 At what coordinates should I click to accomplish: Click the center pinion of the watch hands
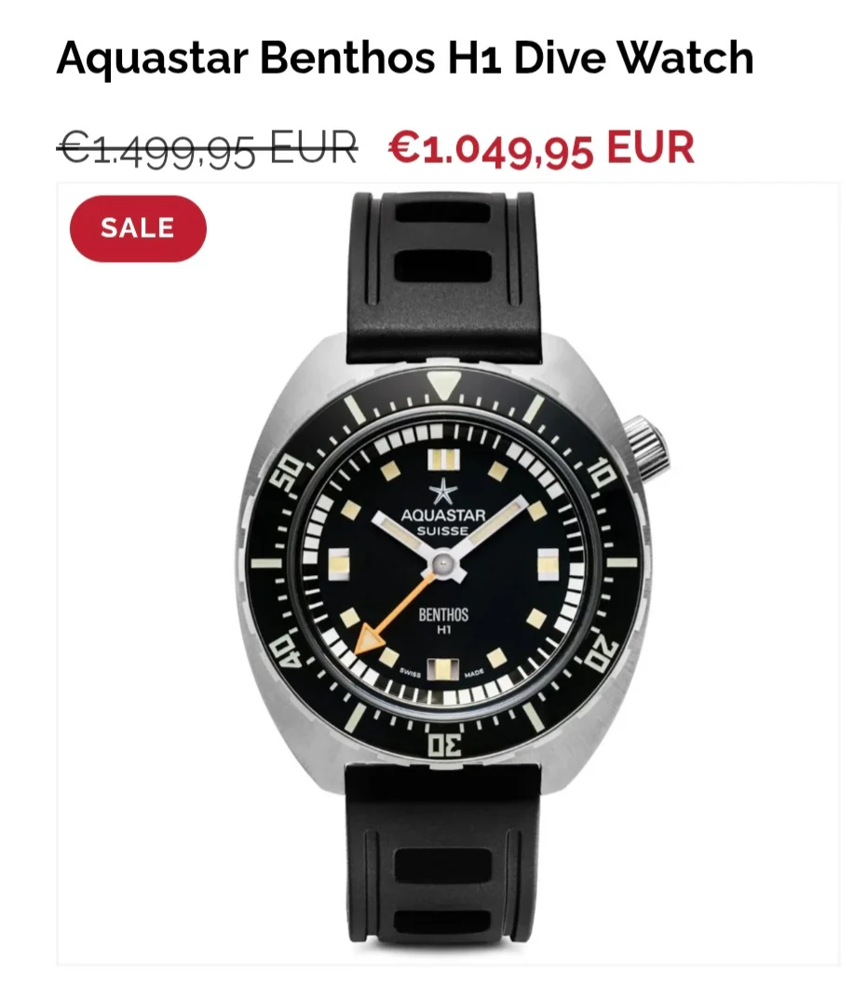pyautogui.click(x=443, y=563)
